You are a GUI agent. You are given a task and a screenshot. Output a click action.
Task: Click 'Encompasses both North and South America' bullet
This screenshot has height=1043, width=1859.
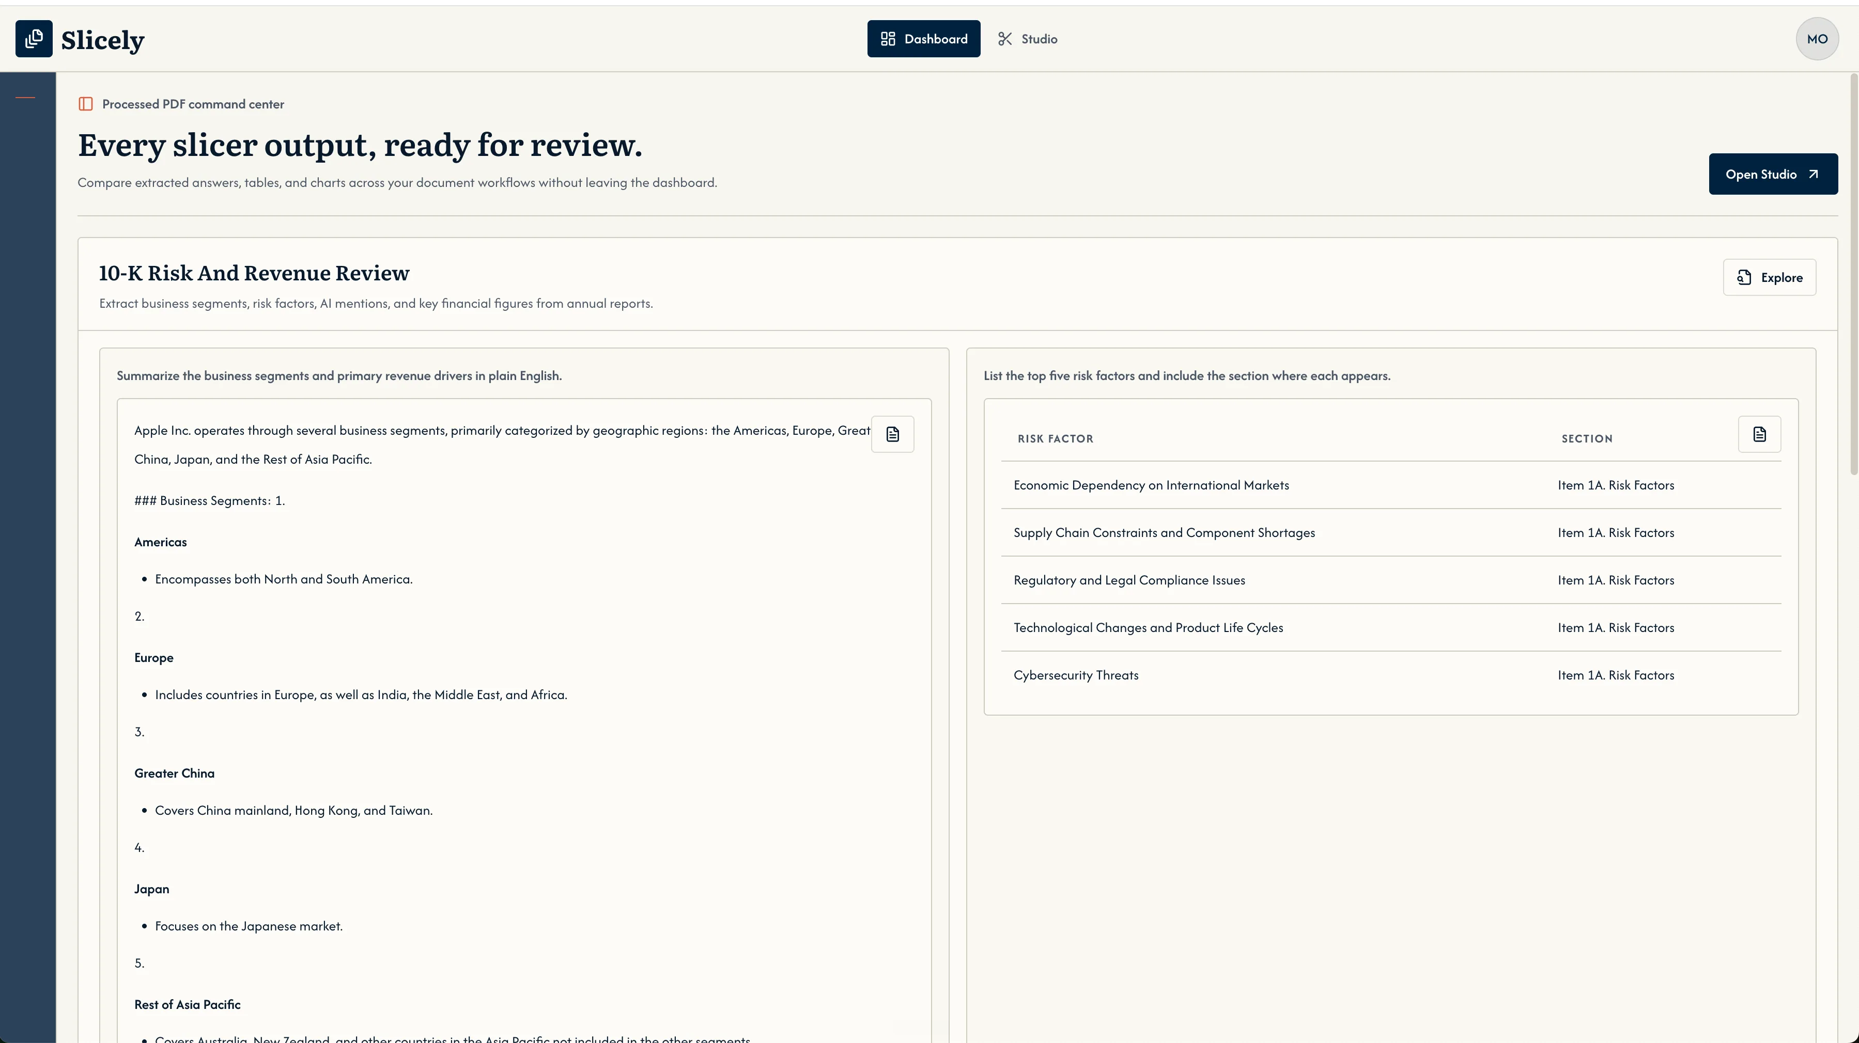pos(284,579)
